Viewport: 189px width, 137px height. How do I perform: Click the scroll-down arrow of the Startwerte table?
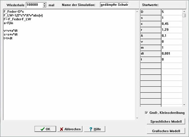coord(184,105)
